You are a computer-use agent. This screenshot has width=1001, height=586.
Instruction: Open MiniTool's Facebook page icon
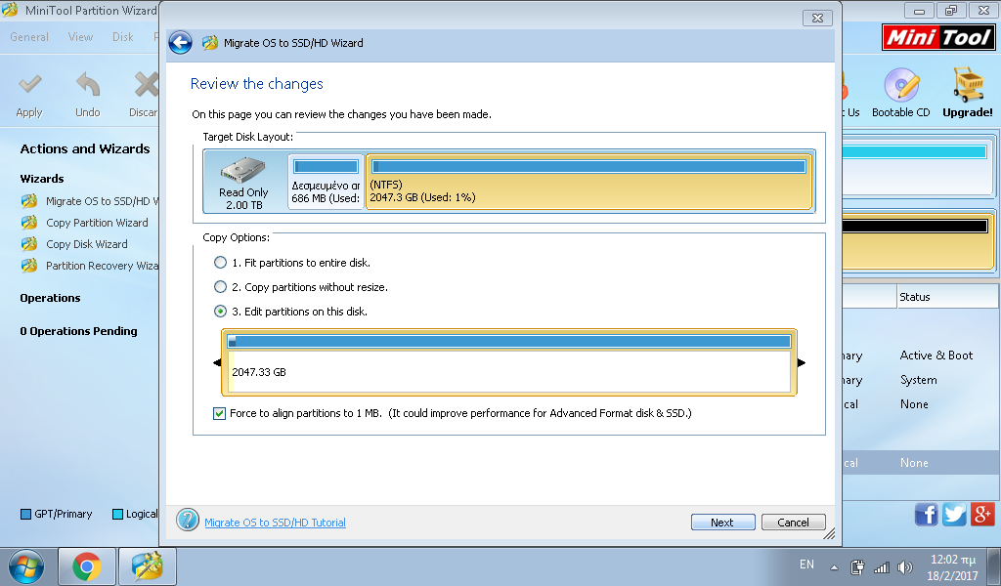pos(927,514)
